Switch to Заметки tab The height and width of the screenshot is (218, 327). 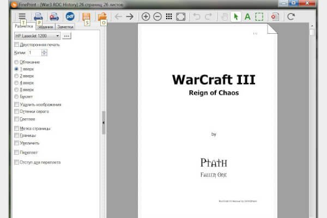(x=65, y=27)
